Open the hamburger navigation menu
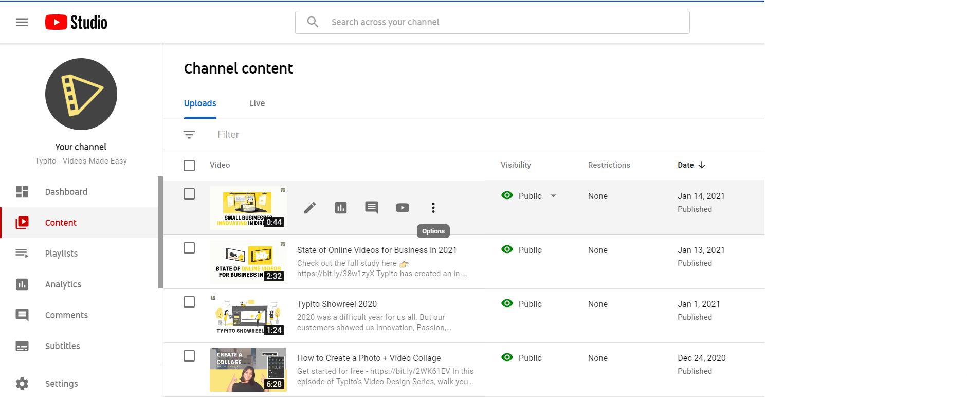This screenshot has width=967, height=397. tap(22, 22)
